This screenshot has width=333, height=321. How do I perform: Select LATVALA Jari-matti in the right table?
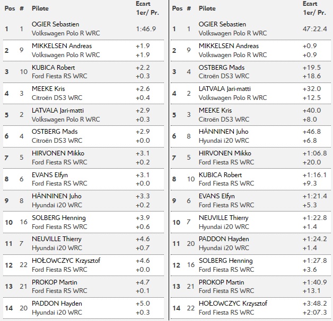point(226,89)
